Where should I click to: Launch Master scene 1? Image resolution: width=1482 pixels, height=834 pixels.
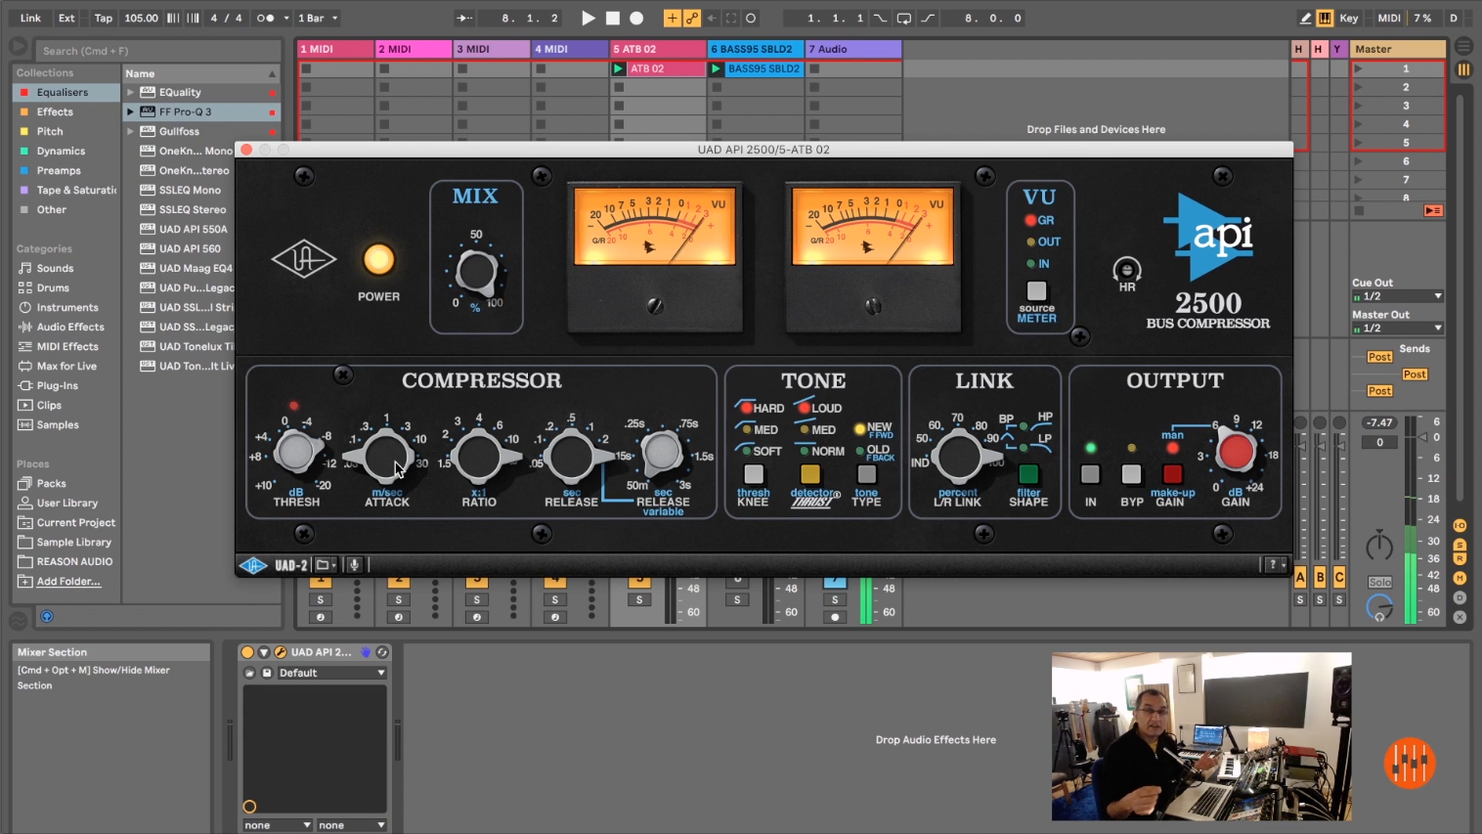pyautogui.click(x=1358, y=68)
